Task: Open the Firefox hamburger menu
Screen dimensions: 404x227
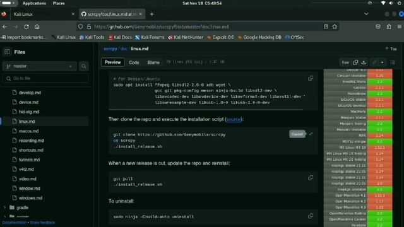Action: click(400, 26)
